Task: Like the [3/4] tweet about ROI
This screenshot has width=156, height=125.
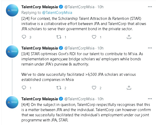Action: click(94, 88)
